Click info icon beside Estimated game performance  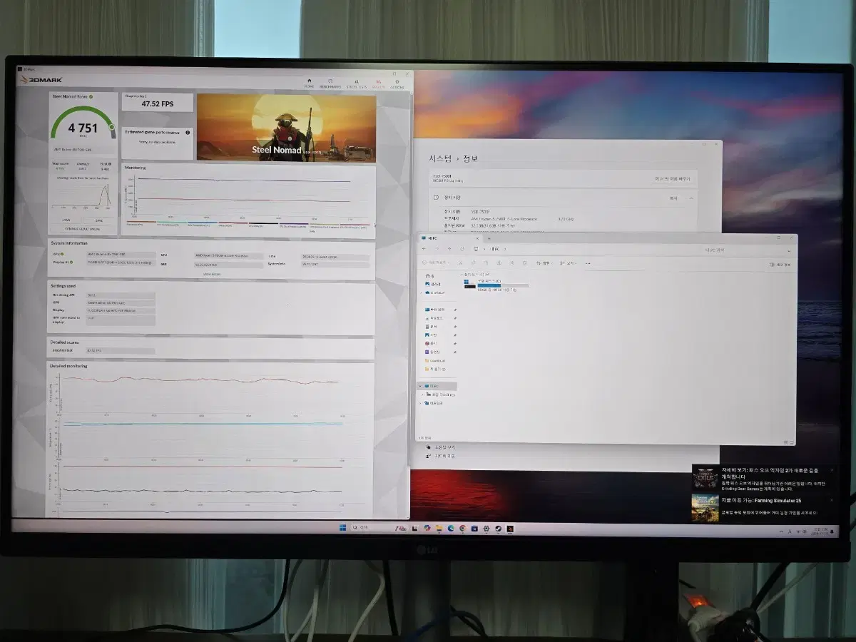pyautogui.click(x=188, y=133)
